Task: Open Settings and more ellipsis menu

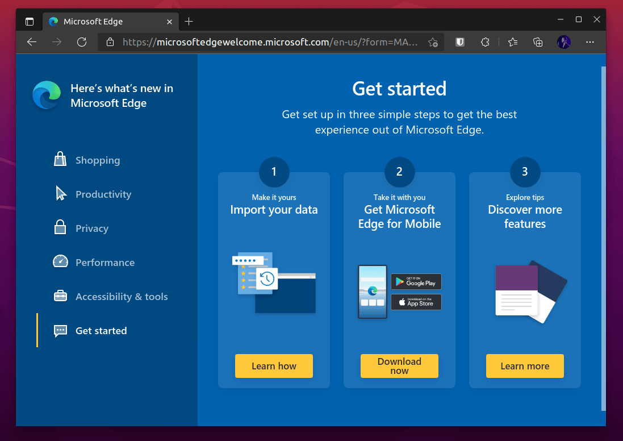Action: click(590, 42)
